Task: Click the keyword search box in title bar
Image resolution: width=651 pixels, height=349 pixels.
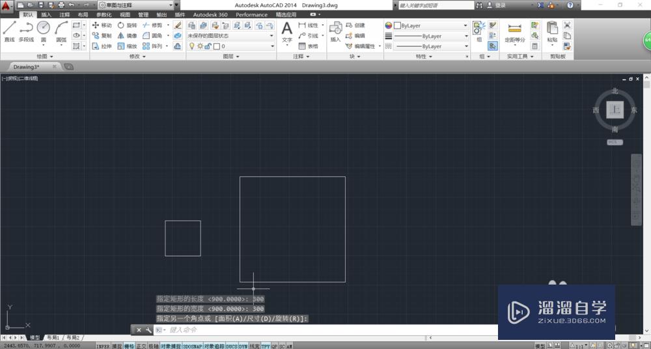Action: tap(436, 5)
